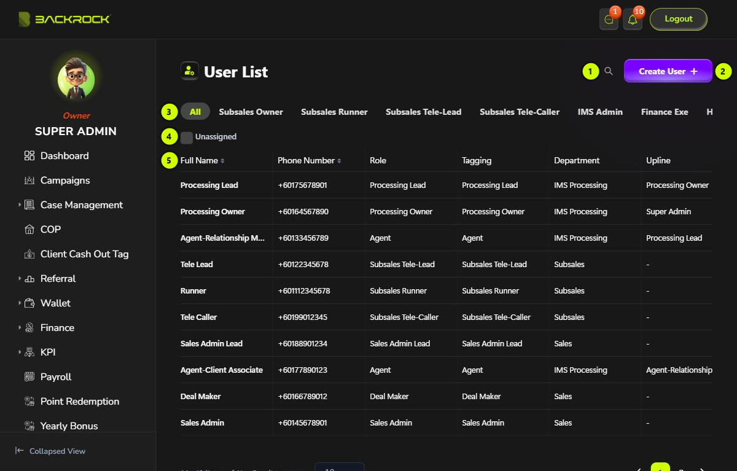Screen dimensions: 737x471
Task: Open the Processing Lead user name
Action: tap(209, 185)
